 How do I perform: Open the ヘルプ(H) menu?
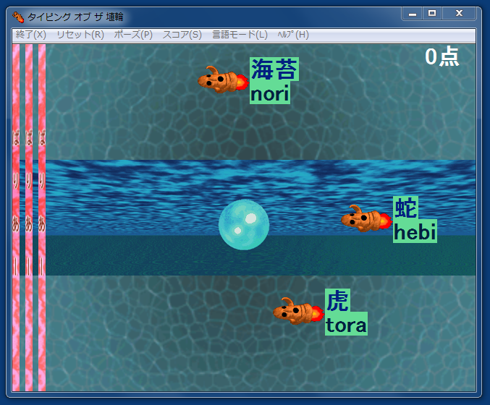(293, 34)
